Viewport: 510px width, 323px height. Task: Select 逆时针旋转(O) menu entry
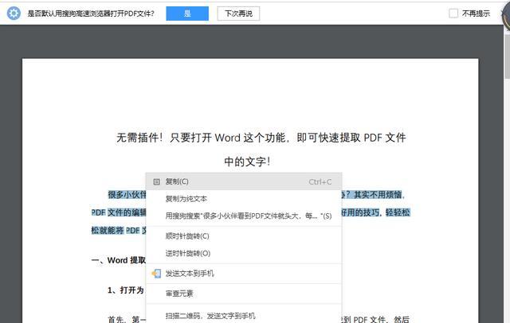(244, 253)
